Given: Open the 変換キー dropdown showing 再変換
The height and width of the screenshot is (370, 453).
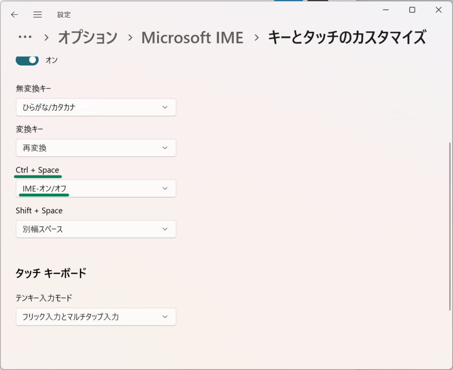Looking at the screenshot, I should pos(96,148).
